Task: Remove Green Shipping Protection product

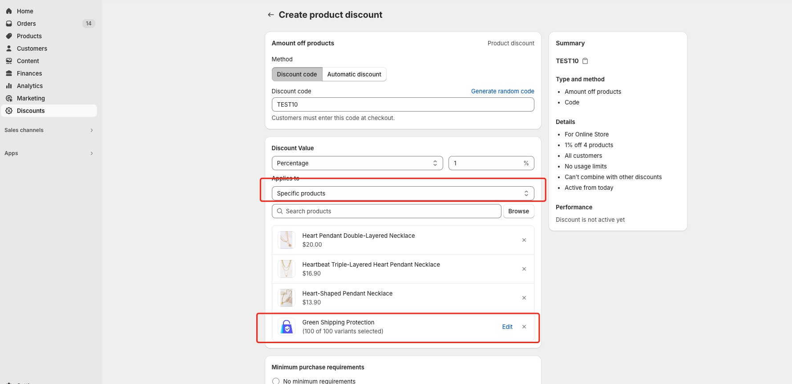Action: click(524, 327)
